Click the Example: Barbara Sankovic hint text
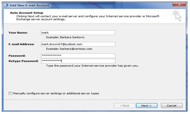Viewport: 190px width, 114px height. pos(65,37)
